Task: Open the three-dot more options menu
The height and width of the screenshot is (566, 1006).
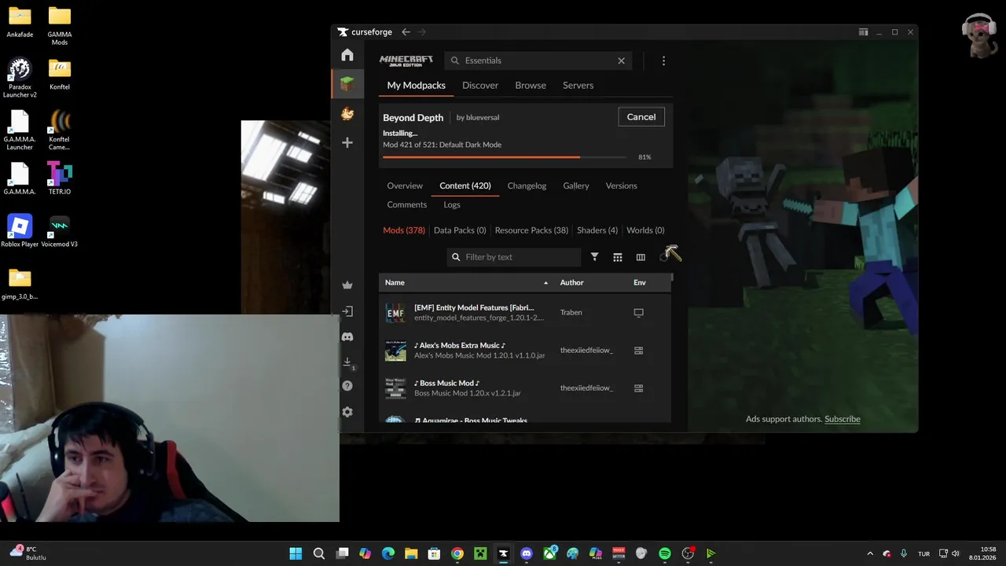Action: coord(663,61)
